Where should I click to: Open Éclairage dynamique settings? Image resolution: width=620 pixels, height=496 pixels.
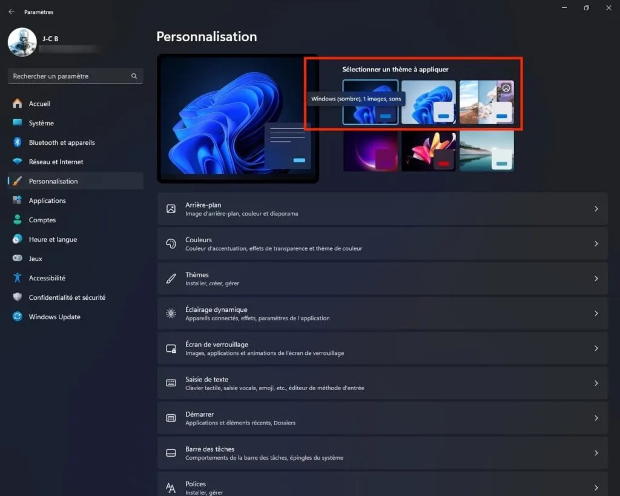point(383,313)
